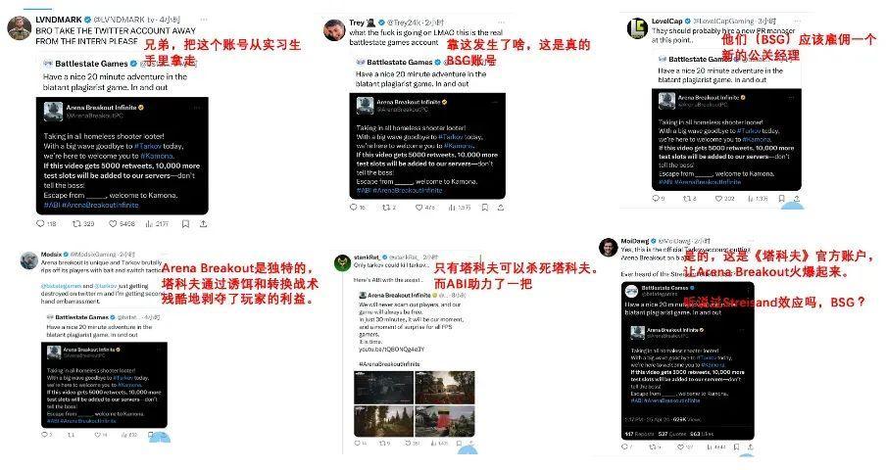Like LVNDMARK's tweet with heart icon
The image size is (886, 470).
click(113, 224)
